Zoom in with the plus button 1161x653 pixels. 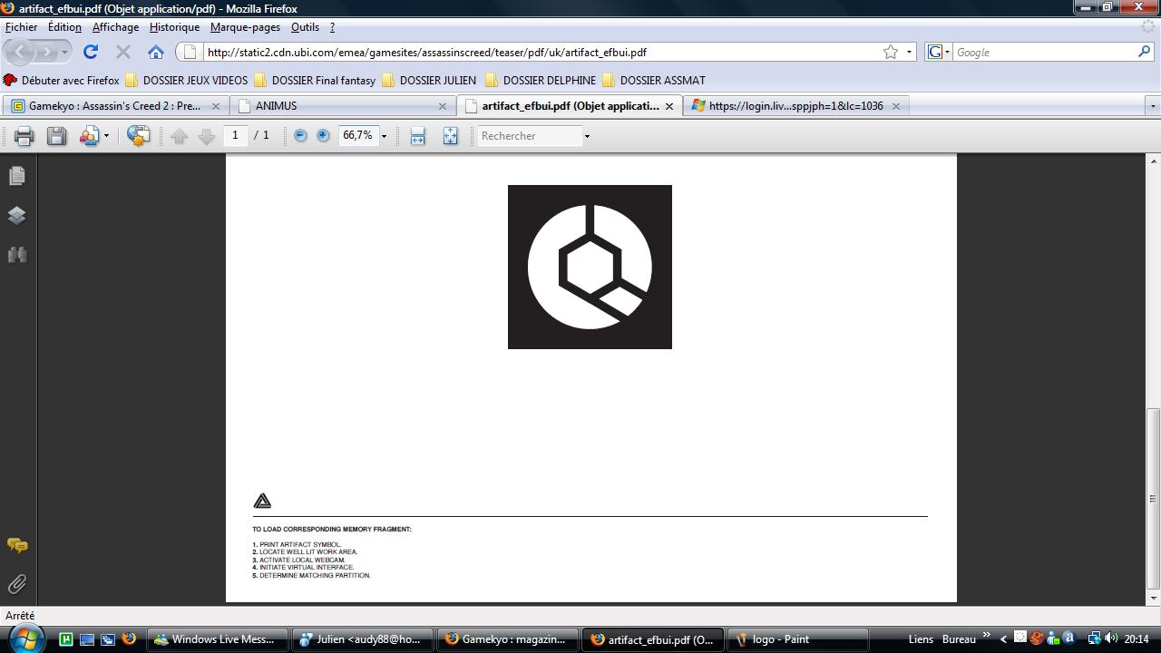click(323, 135)
